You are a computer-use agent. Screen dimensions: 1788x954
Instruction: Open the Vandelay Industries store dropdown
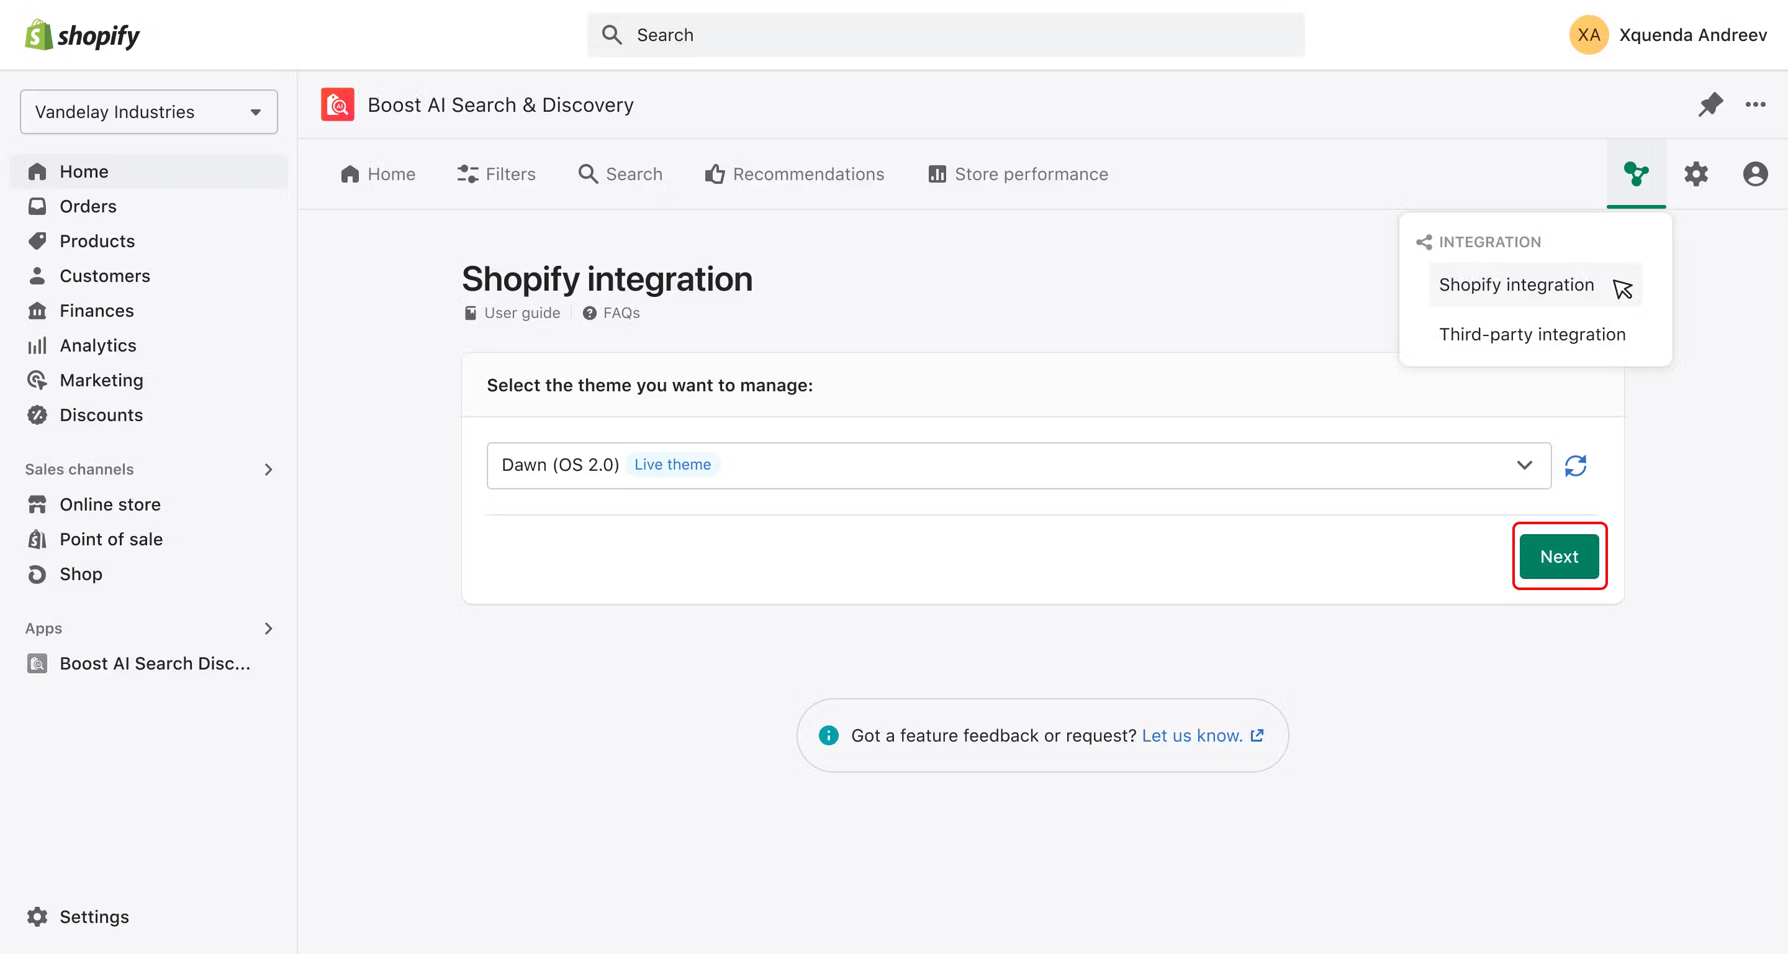pos(148,112)
